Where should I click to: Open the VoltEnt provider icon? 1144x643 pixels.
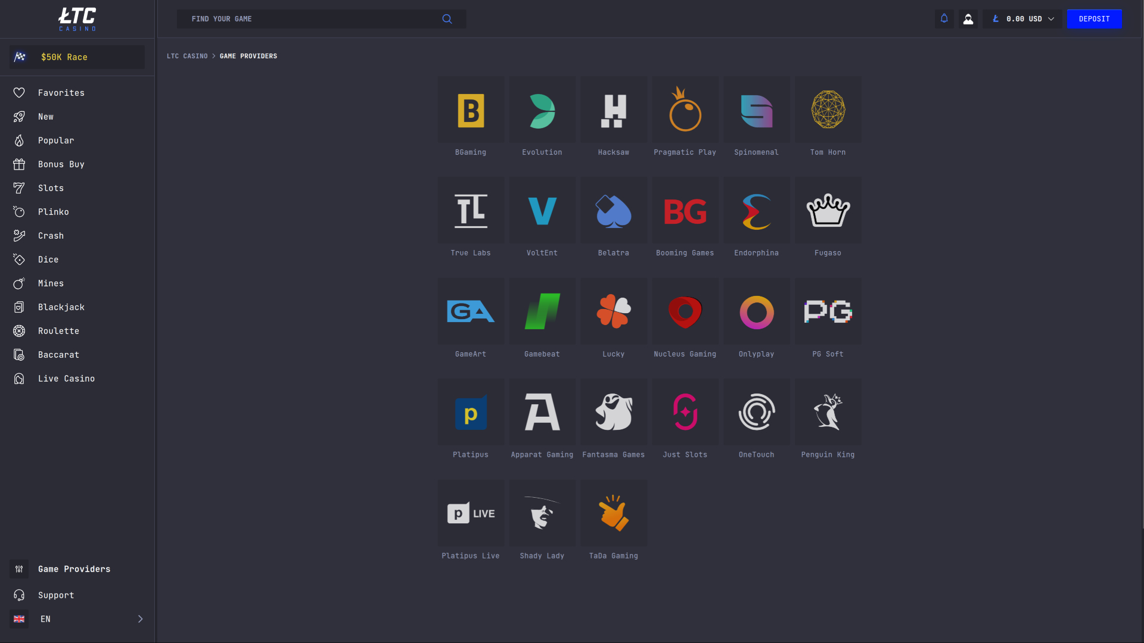[x=542, y=210]
